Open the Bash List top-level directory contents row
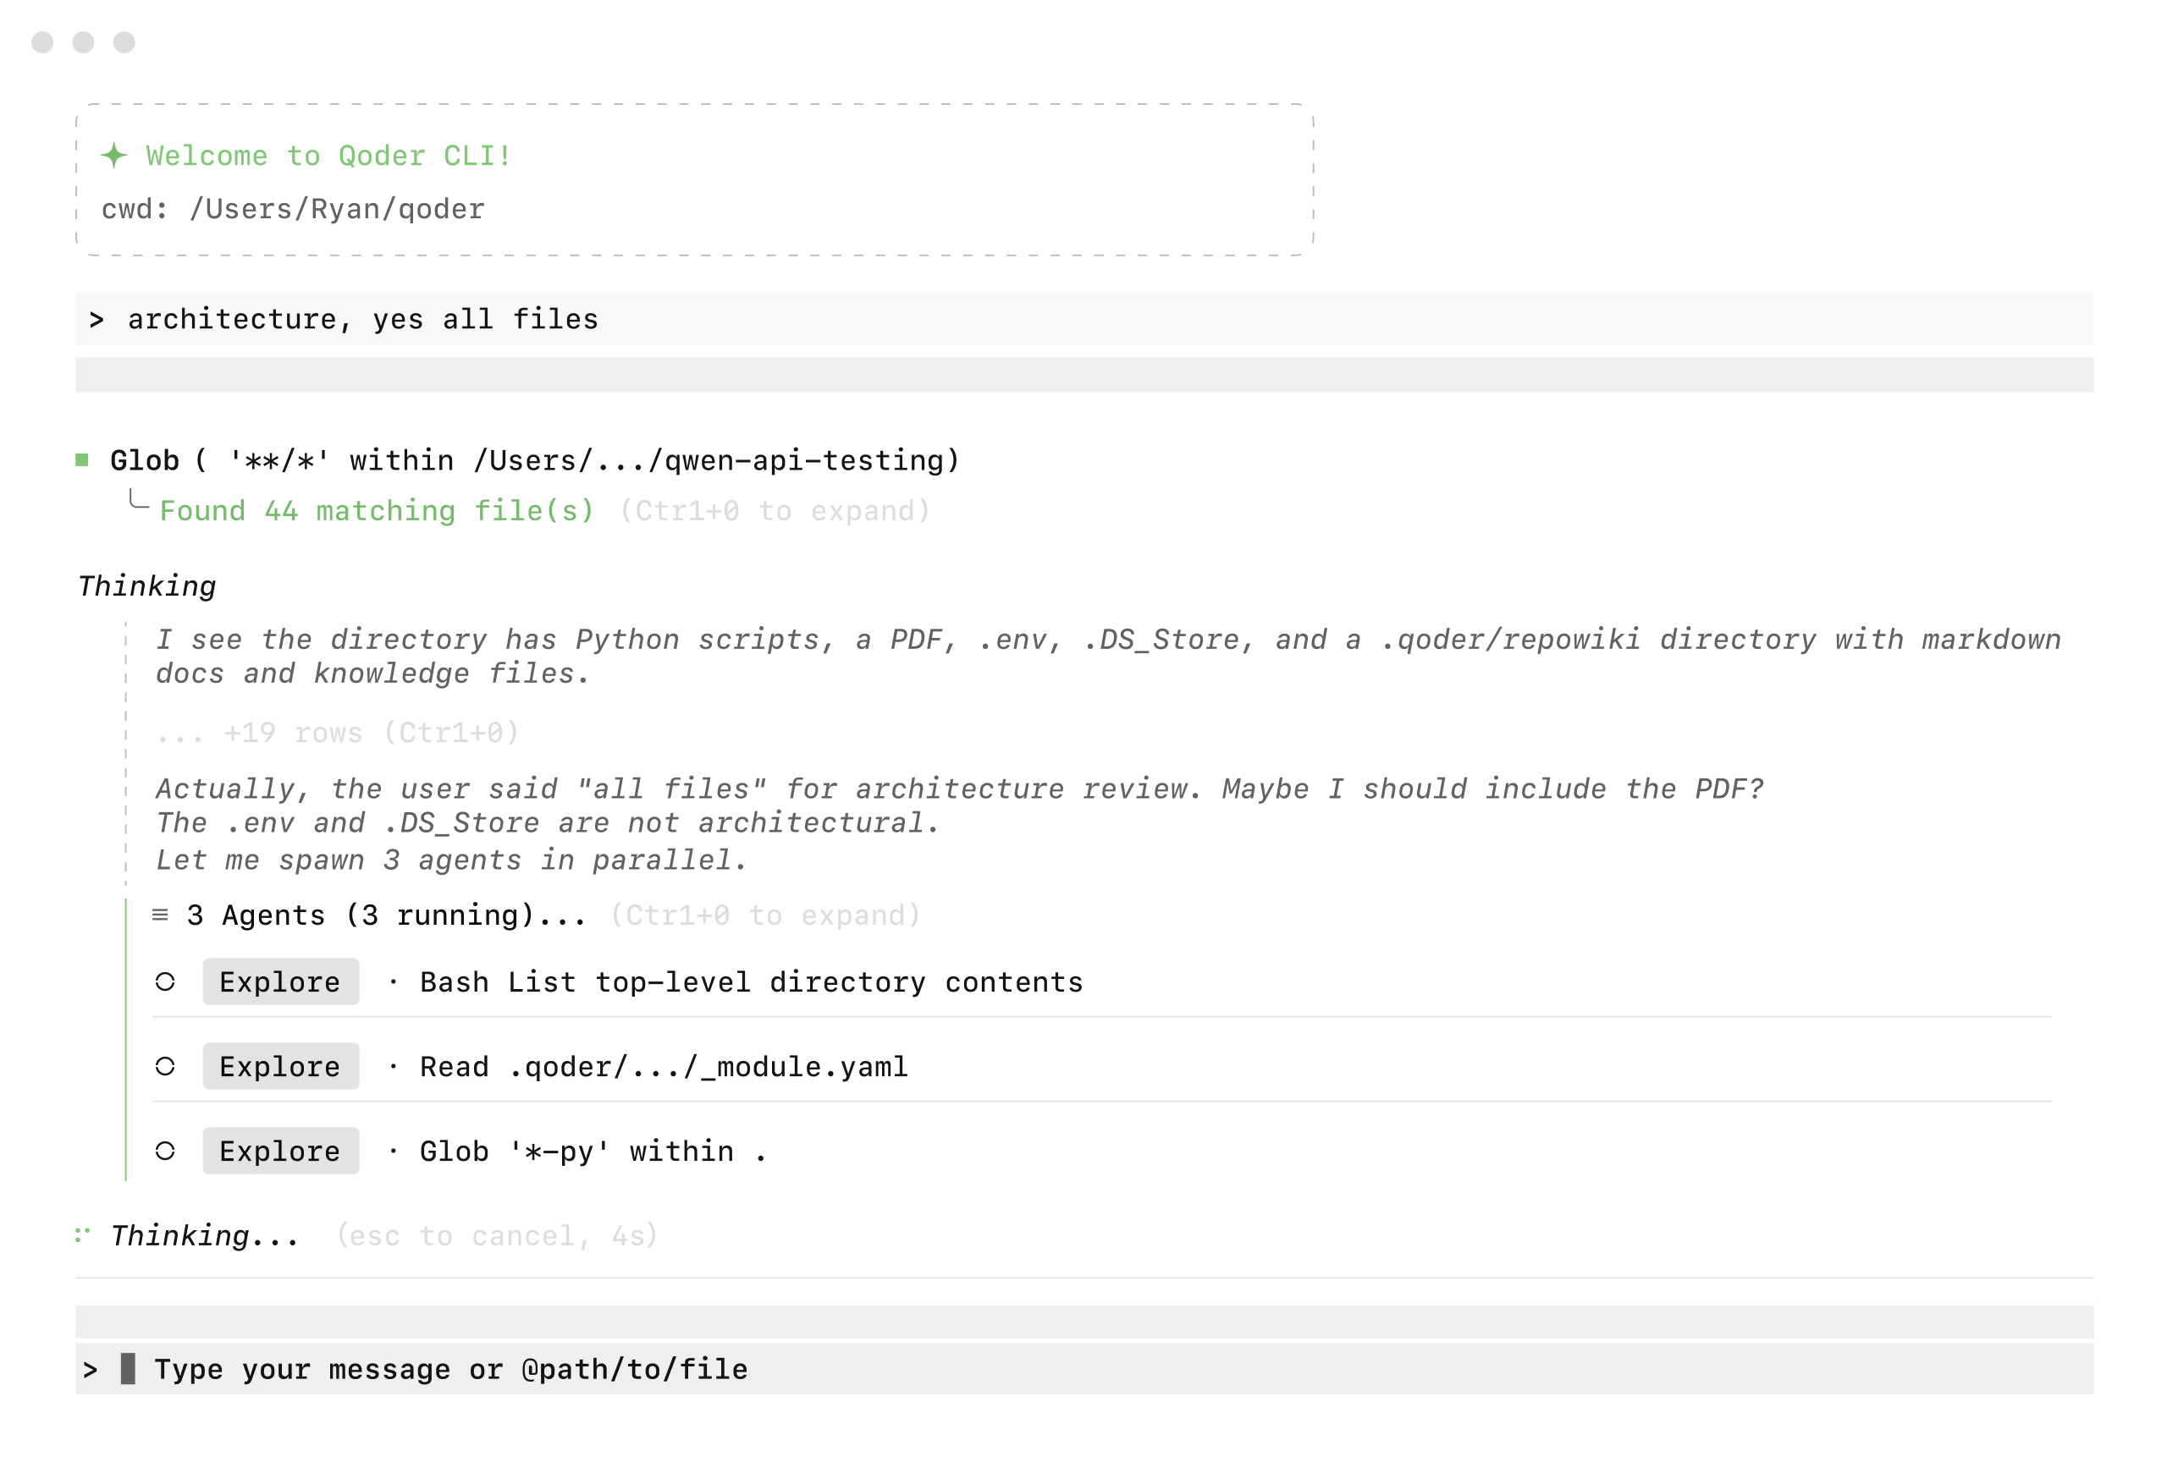2167x1462 pixels. click(x=1102, y=981)
